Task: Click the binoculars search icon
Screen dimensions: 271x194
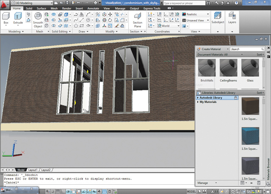Action: tap(209, 3)
